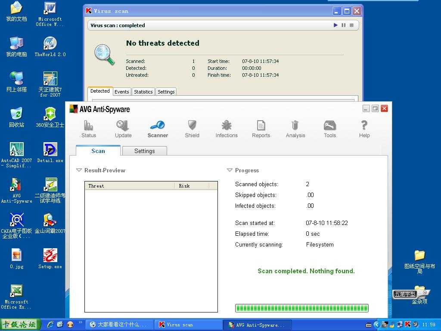Select the TheWorld 2.0 browser shortcut
The width and height of the screenshot is (441, 331).
click(50, 47)
